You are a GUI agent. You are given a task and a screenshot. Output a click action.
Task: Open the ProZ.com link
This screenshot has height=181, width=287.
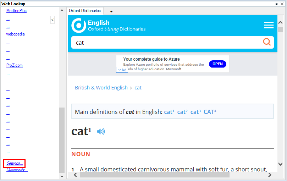click(15, 65)
